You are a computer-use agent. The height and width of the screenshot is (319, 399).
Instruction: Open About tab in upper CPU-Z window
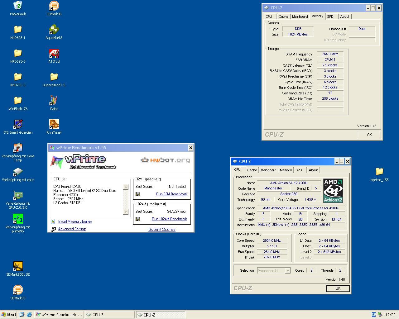pos(345,17)
